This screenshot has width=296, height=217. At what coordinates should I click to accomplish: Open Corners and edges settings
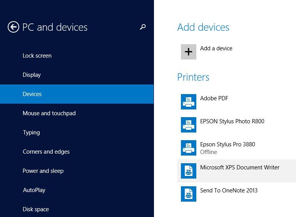click(77, 152)
